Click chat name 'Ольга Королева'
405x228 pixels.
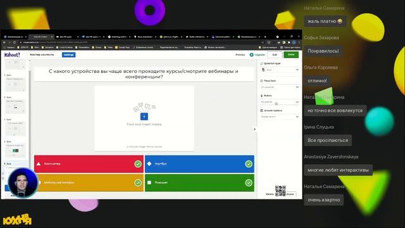(x=321, y=68)
